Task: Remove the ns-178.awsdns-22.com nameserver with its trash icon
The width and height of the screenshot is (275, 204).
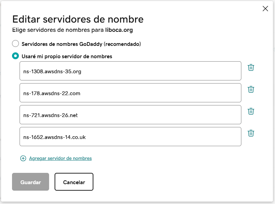Action: 251,89
